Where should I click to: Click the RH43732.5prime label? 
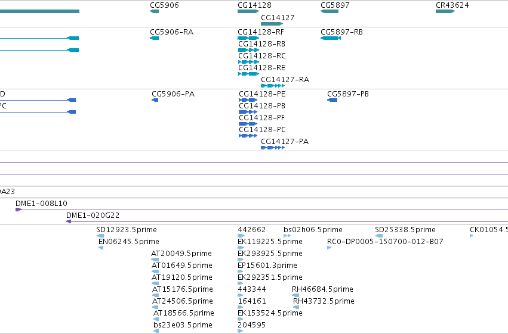pyautogui.click(x=324, y=301)
